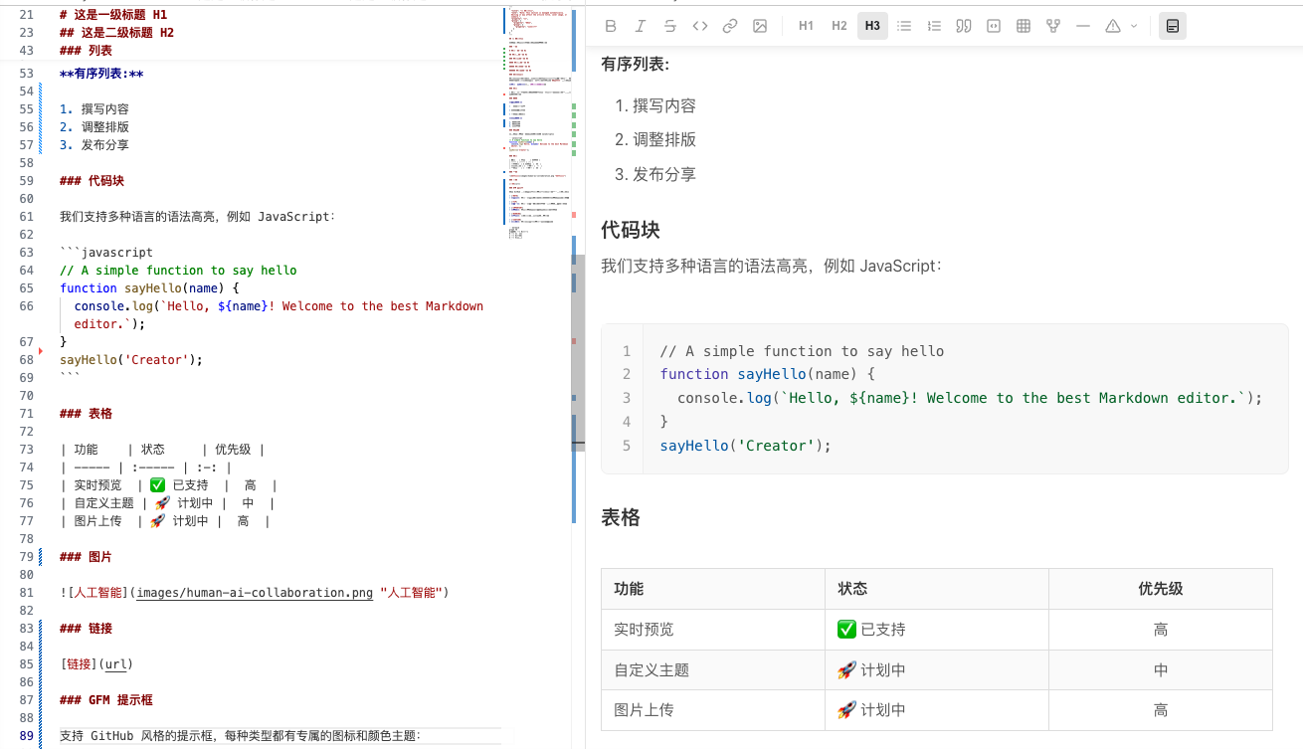Click '表格' heading in the preview
Viewport: 1303px width, 749px height.
(x=621, y=517)
